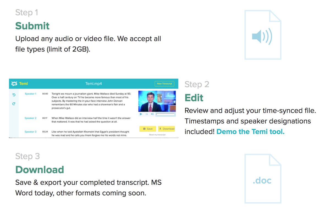Click the Submit heading

32,26
